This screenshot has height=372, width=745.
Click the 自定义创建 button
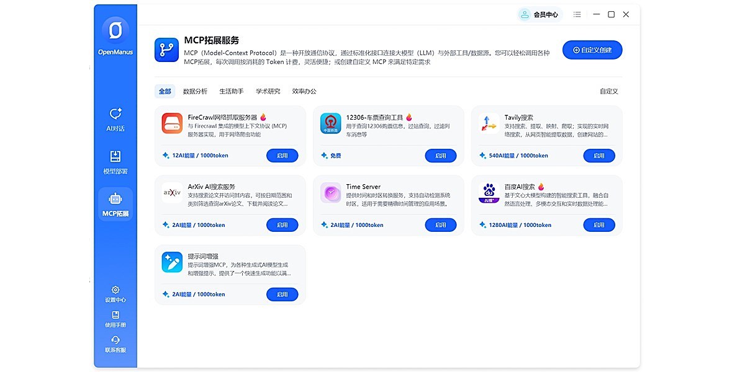pyautogui.click(x=592, y=50)
